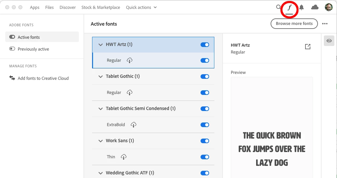Open the user profile avatar
Image resolution: width=337 pixels, height=178 pixels.
329,7
